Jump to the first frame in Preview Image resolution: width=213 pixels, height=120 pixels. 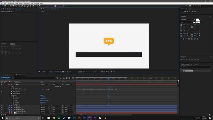185,12
